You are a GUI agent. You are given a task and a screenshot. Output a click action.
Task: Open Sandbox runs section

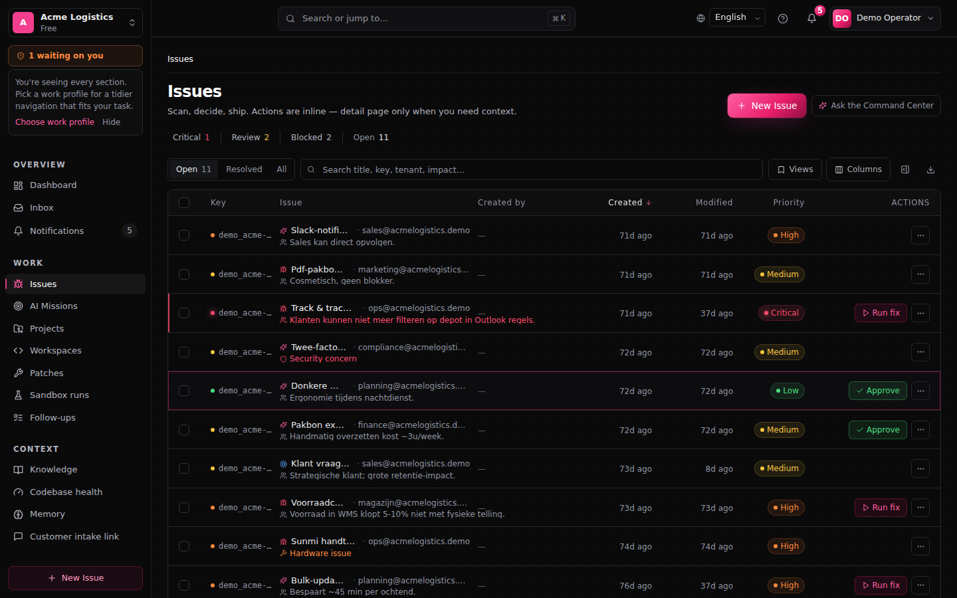75,395
